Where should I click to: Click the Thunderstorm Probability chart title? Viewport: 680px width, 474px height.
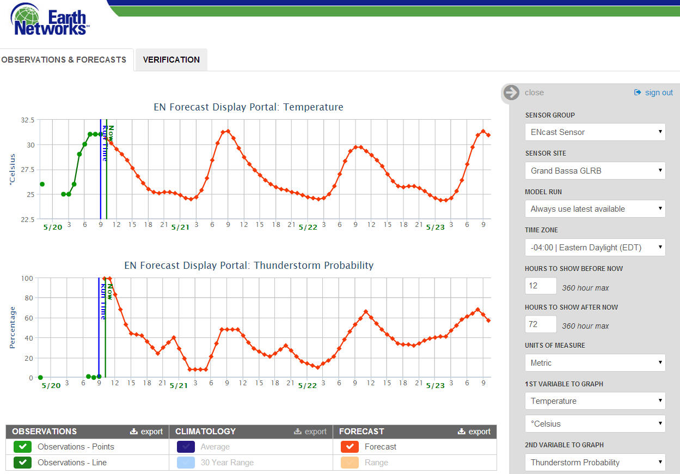[x=249, y=266]
